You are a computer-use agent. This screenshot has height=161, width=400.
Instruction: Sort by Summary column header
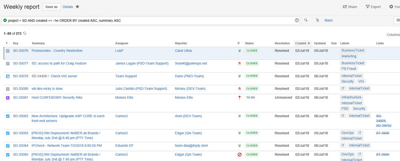click(x=38, y=43)
